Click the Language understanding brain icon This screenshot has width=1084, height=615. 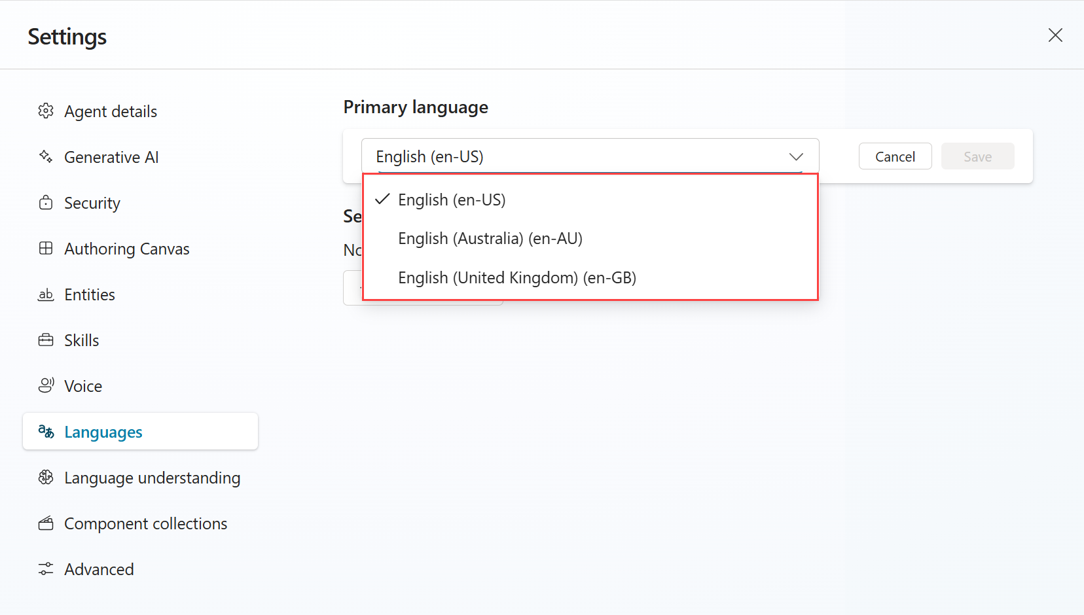pyautogui.click(x=46, y=478)
